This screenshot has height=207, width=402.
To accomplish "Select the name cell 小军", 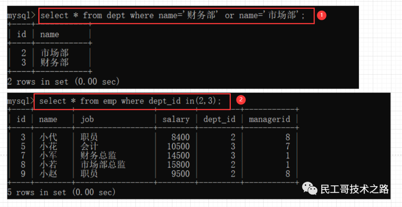I will click(x=48, y=156).
